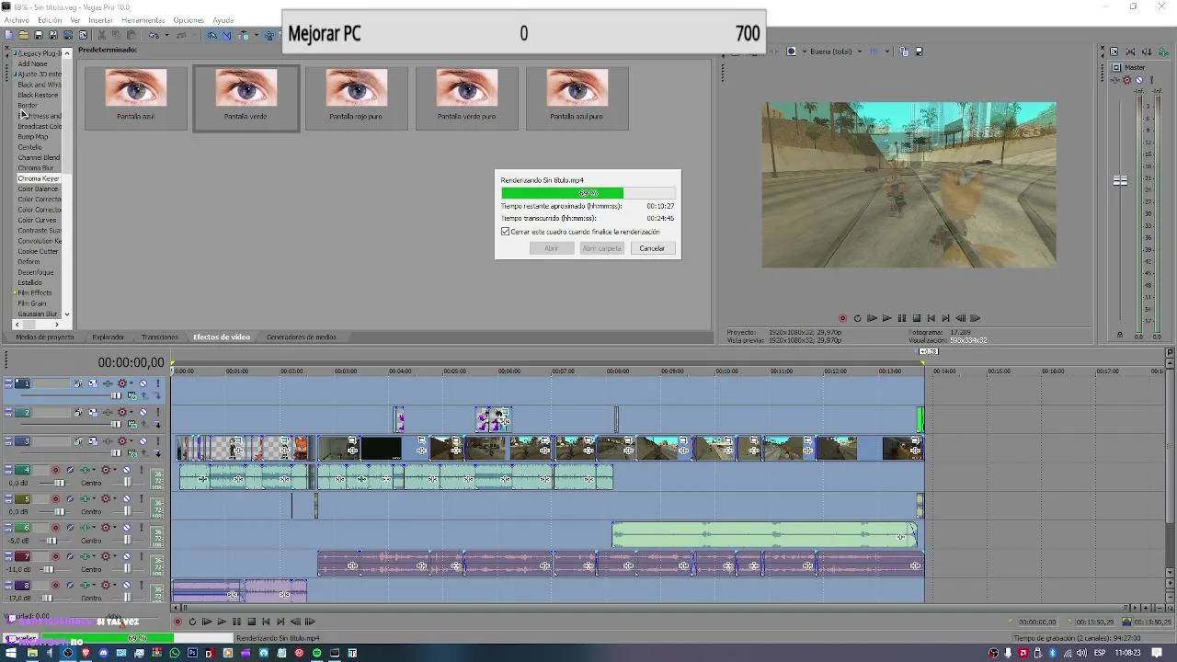Mute audio track 4
The width and height of the screenshot is (1177, 662).
click(x=127, y=470)
